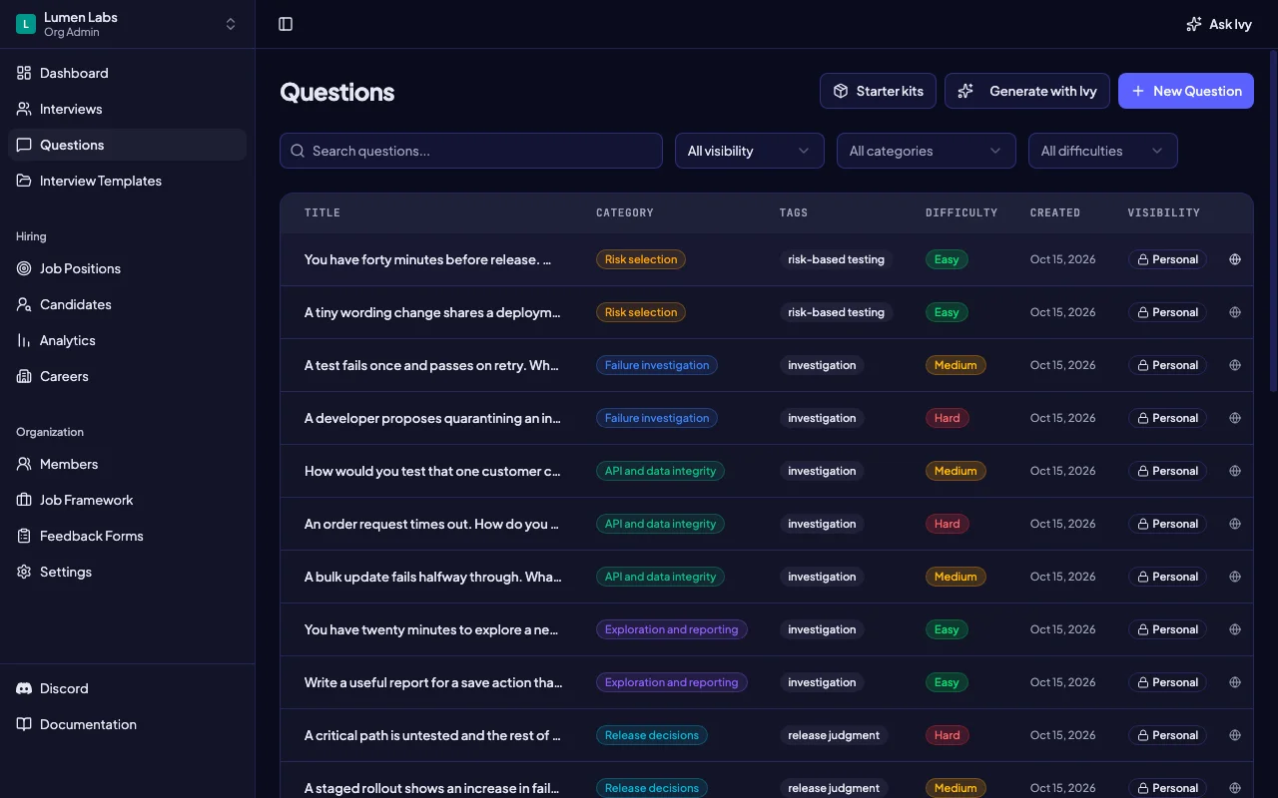Open Analytics from the sidebar

click(128, 340)
